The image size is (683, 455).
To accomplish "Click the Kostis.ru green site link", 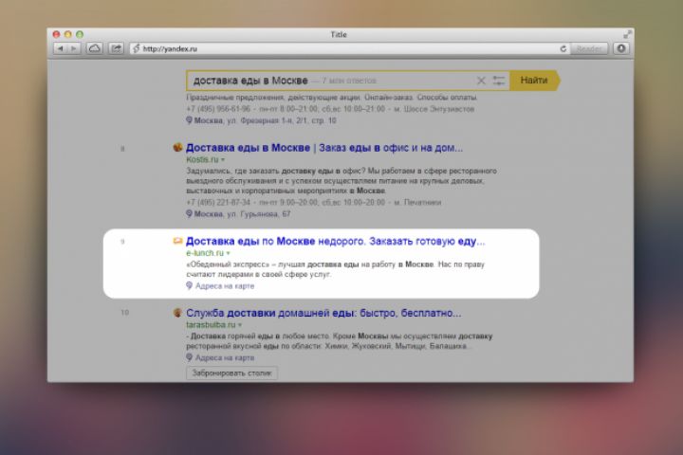I will coord(202,159).
